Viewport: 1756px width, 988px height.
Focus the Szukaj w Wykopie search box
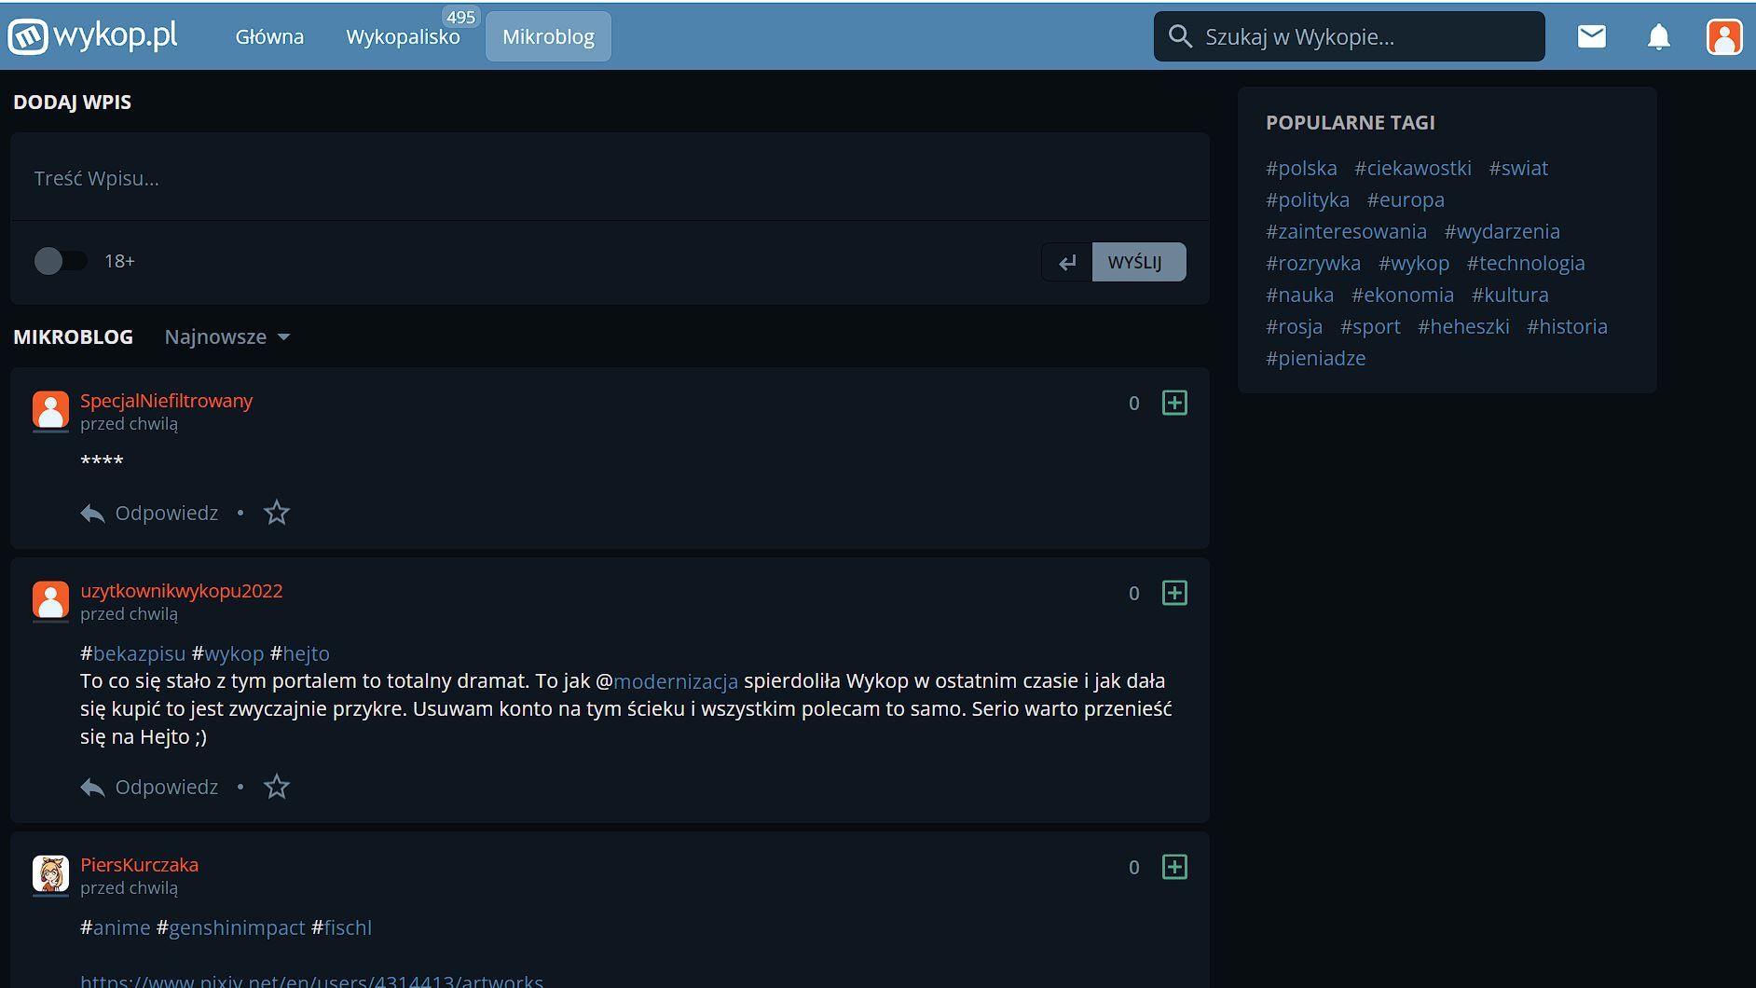click(1361, 37)
